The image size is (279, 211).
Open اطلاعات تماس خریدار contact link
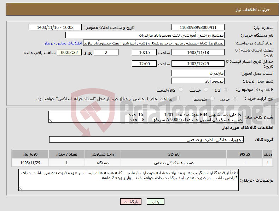[x=63, y=43]
